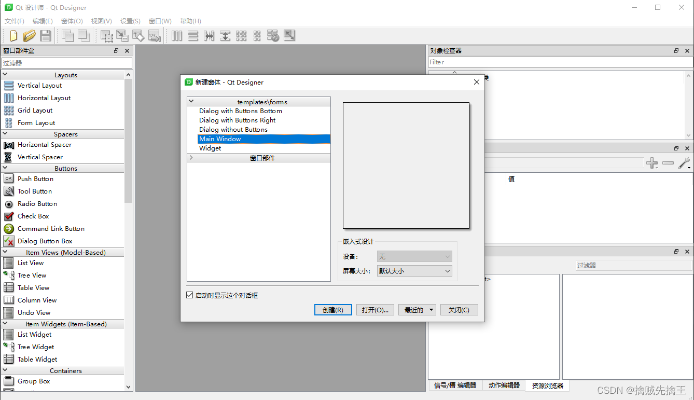Screen dimensions: 694x400
Task: Click the Bring to Front toolbar icon
Action: pyautogui.click(x=67, y=36)
